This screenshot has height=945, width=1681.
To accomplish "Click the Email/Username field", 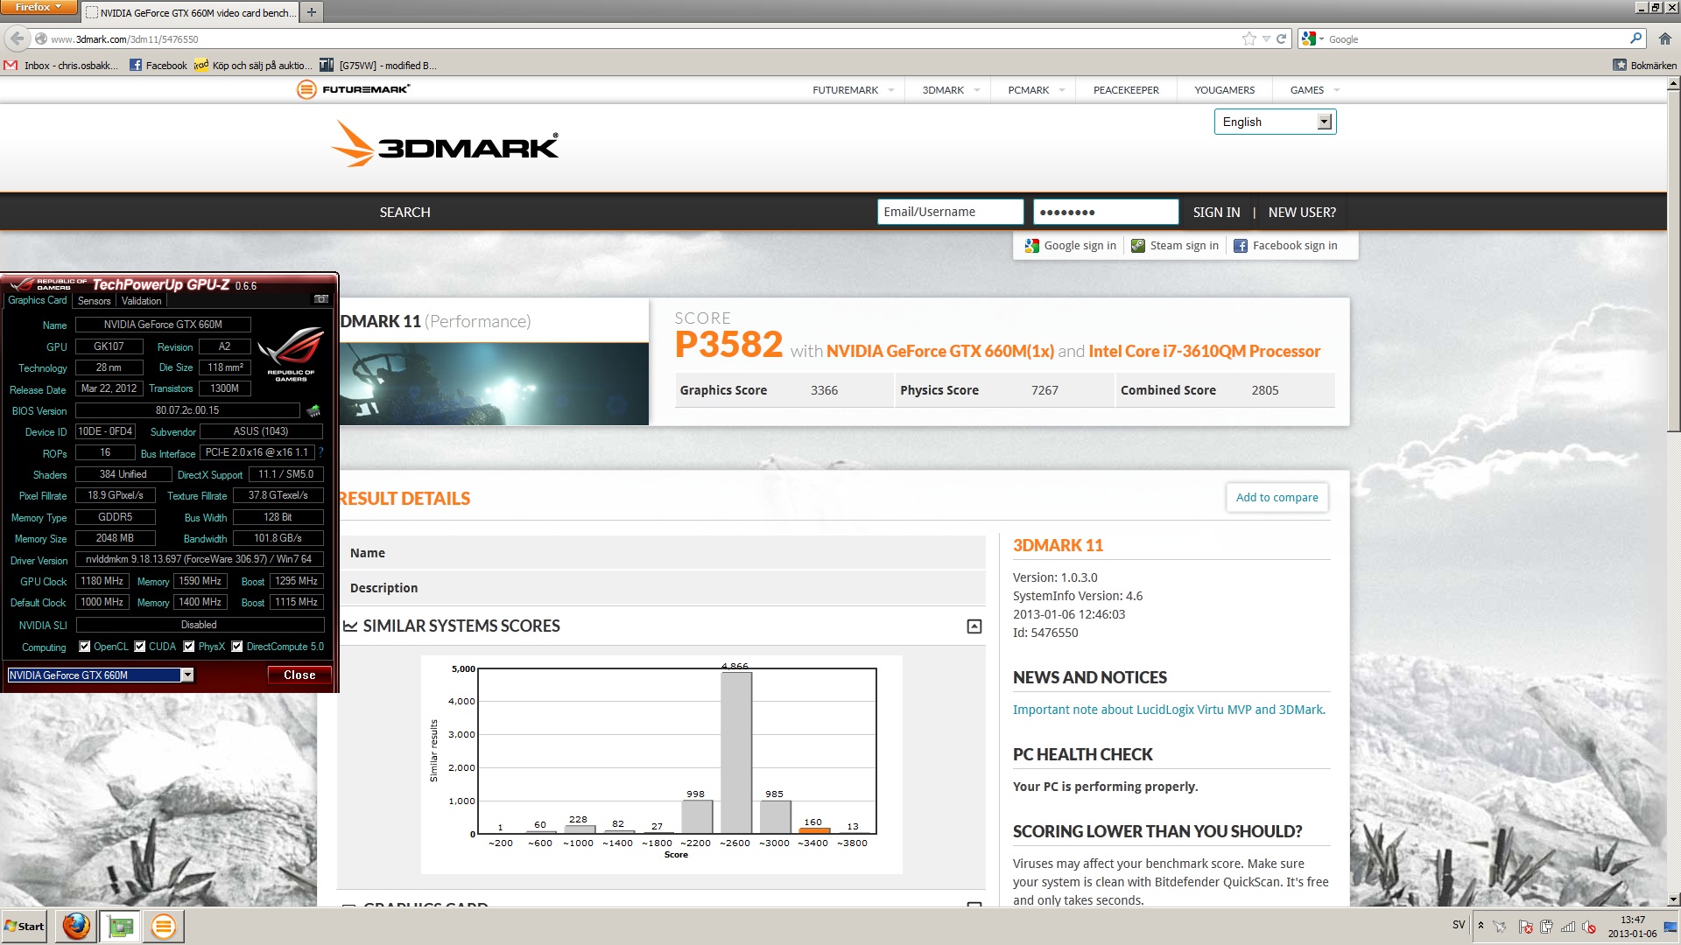I will click(950, 212).
